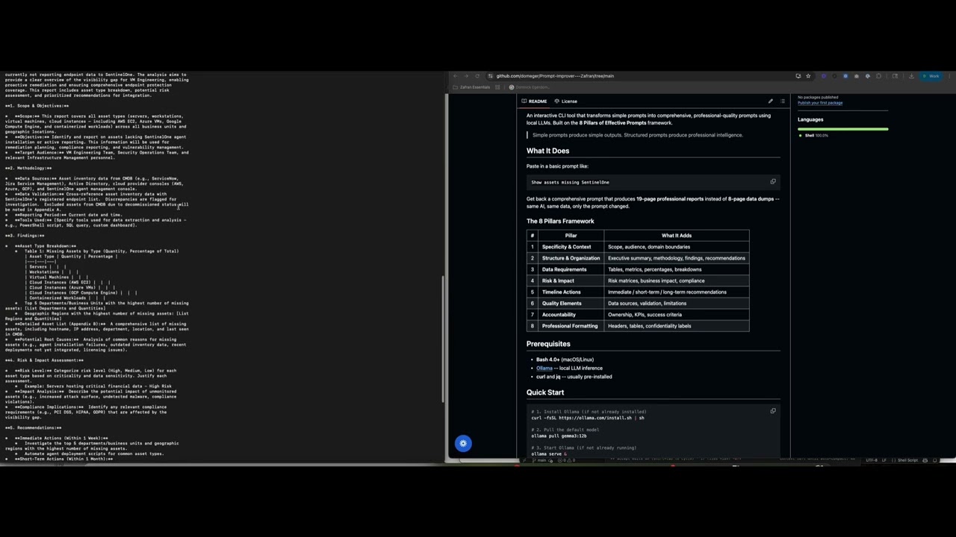Click the terminal pane vertical scrollbar
Image resolution: width=956 pixels, height=537 pixels.
(x=443, y=339)
